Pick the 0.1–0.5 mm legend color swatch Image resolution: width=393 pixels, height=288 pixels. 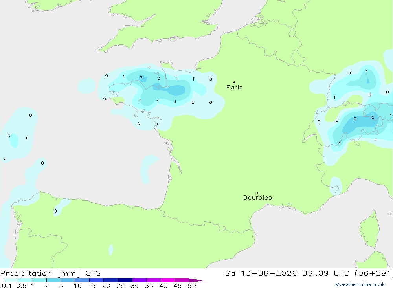click(11, 280)
